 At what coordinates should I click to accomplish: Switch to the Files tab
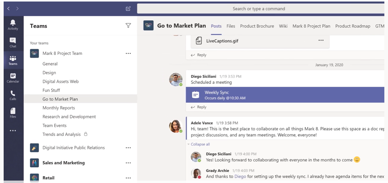tap(231, 26)
